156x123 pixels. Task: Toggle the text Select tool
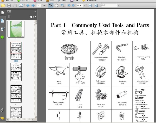tap(51, 5)
